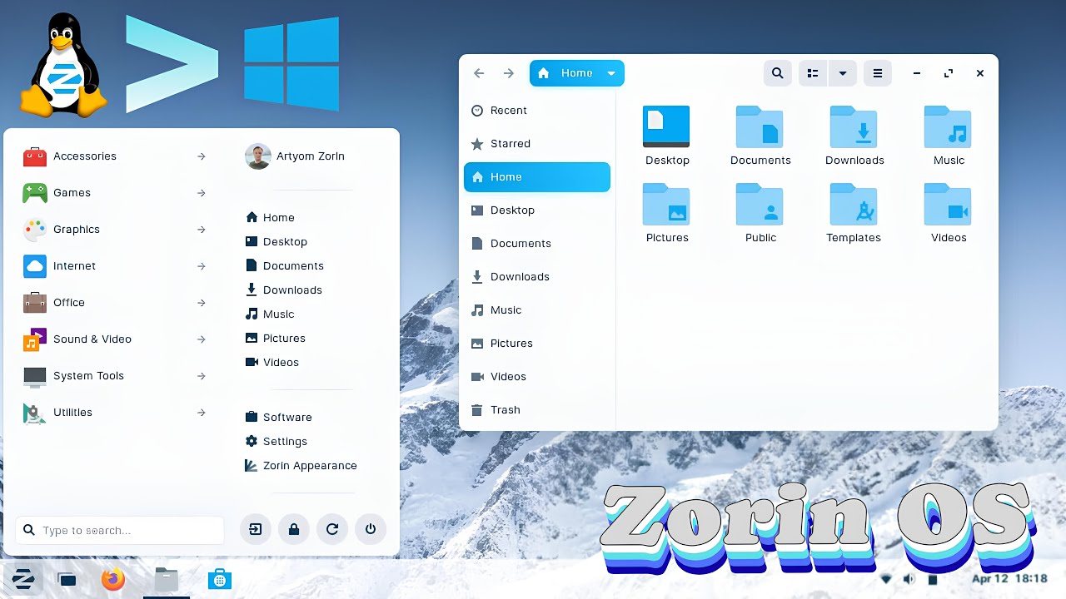Expand the Utilities category
This screenshot has width=1066, height=599.
point(115,412)
